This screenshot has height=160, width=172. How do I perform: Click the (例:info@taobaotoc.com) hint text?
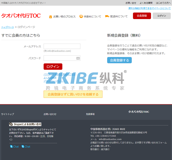(57, 51)
